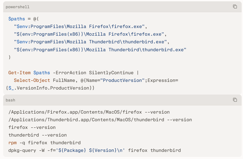Click the standalone firefox --version line
Image resolution: width=243 pixels, height=159 pixels.
(32, 128)
